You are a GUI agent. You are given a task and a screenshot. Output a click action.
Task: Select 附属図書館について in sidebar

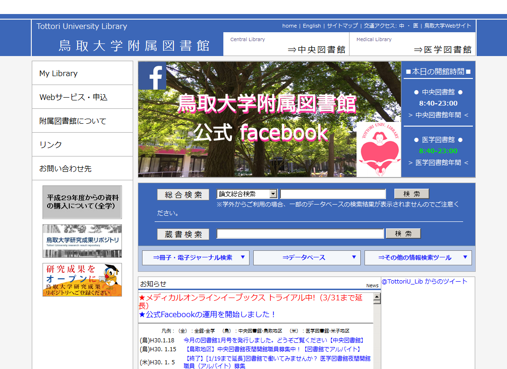[x=82, y=121]
